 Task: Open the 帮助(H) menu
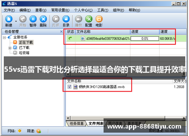click(x=134, y=10)
